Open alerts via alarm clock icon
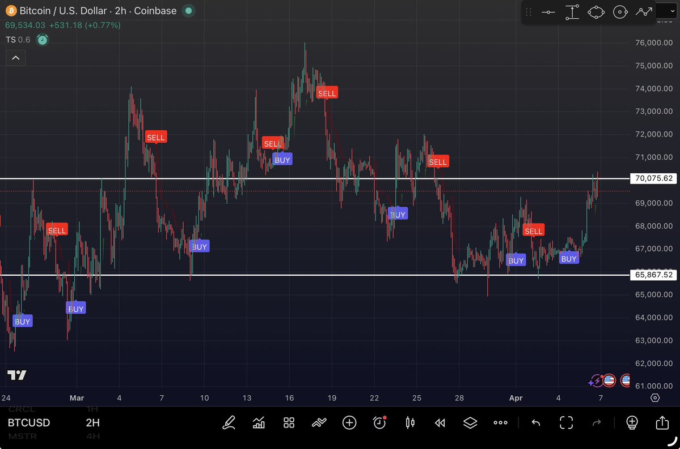Screen dimensions: 680x449 [379, 422]
